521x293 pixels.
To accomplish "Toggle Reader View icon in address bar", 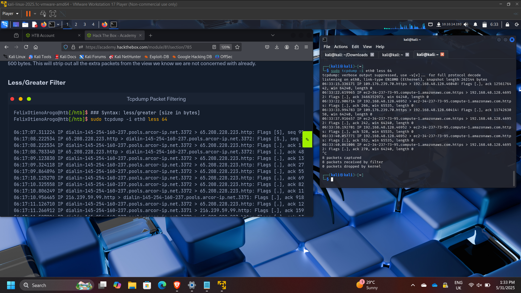I will [x=214, y=47].
